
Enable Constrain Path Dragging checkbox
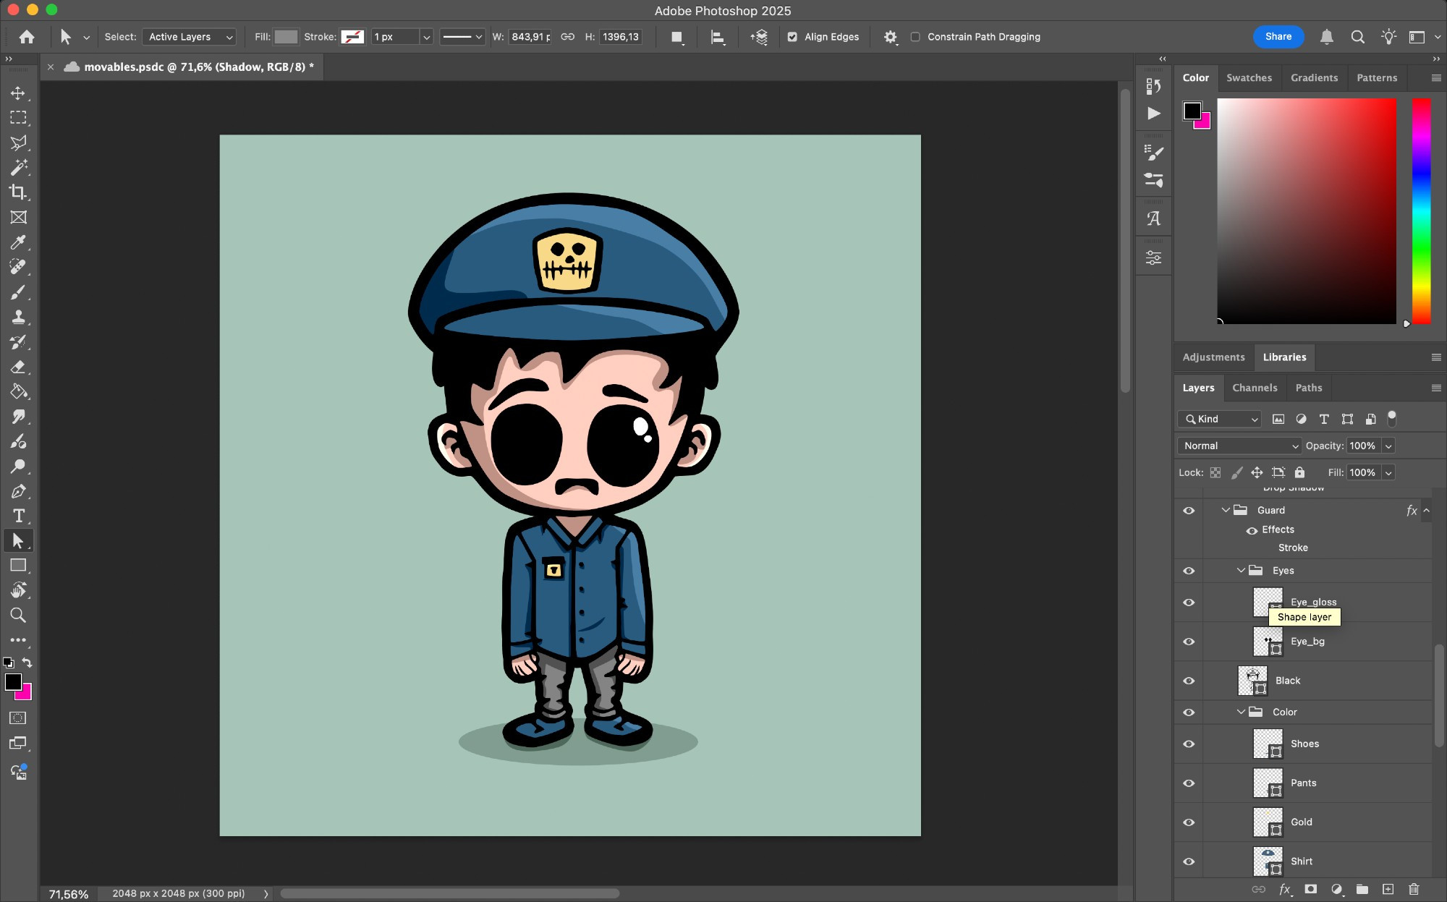pyautogui.click(x=915, y=37)
